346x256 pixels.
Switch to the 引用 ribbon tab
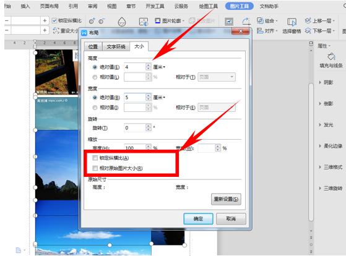pyautogui.click(x=73, y=6)
